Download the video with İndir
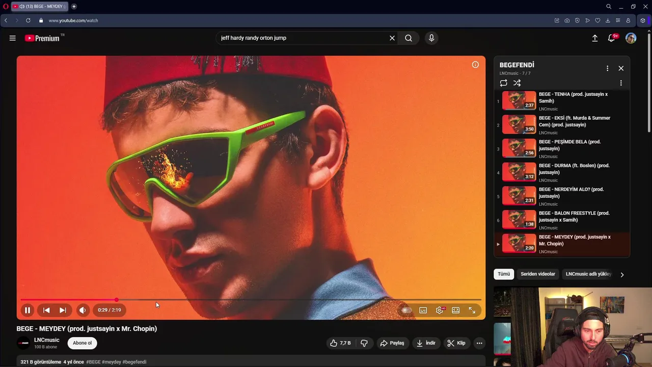652x367 pixels. tap(426, 343)
